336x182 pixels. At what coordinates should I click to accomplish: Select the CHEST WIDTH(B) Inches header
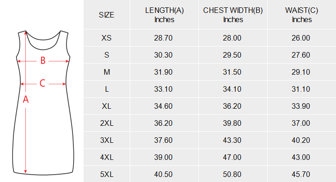(x=233, y=15)
